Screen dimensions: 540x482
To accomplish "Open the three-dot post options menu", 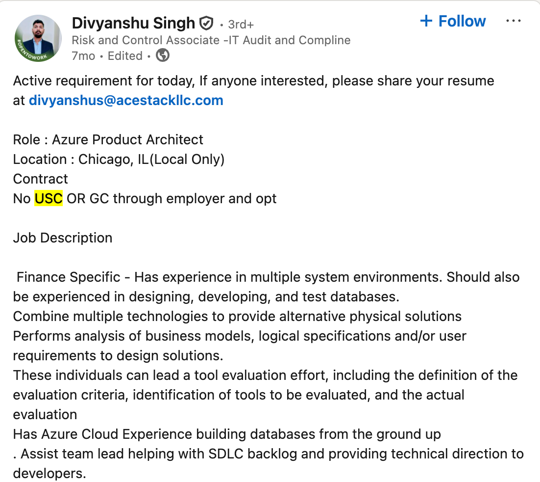I will (x=513, y=21).
